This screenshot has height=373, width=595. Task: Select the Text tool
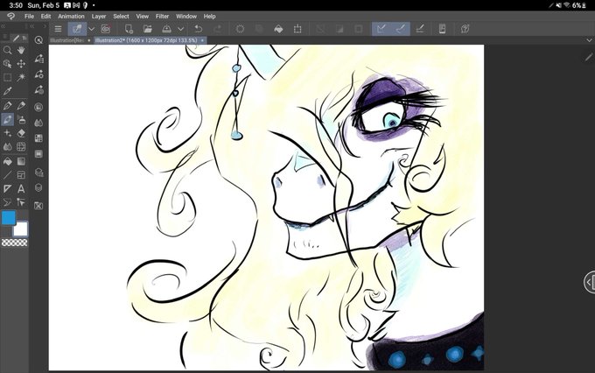tap(21, 189)
